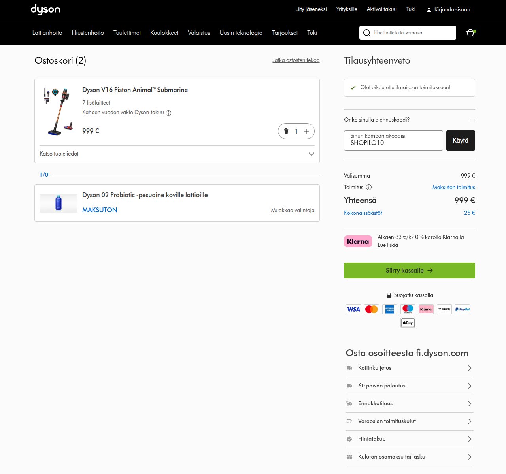Collapse the discount code section
The width and height of the screenshot is (506, 474).
point(472,120)
